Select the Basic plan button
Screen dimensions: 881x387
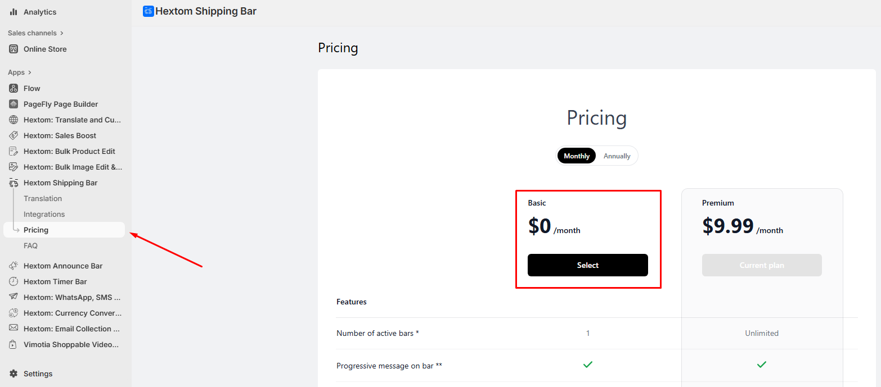coord(587,265)
